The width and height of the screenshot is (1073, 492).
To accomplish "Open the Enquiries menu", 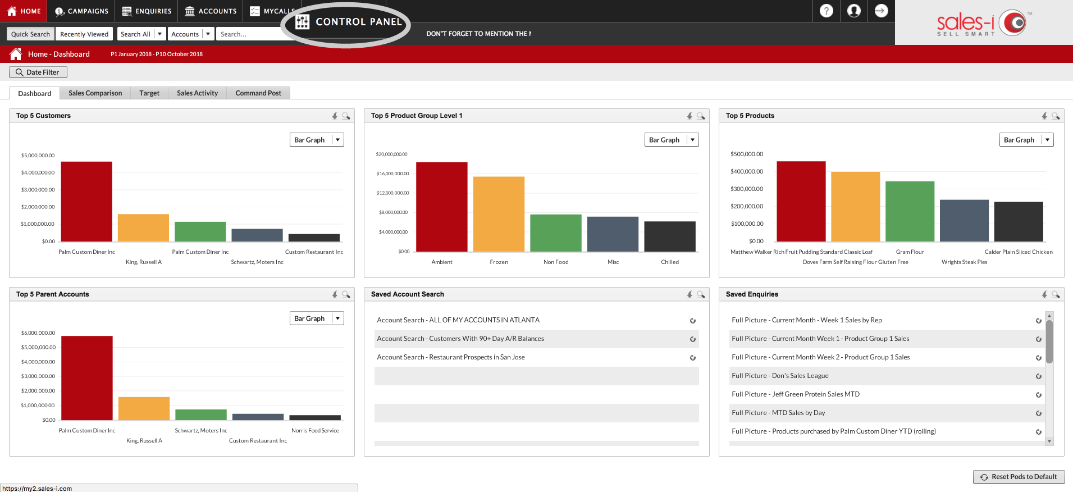I will pos(147,11).
